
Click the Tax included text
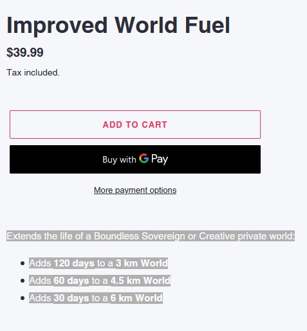(x=33, y=72)
